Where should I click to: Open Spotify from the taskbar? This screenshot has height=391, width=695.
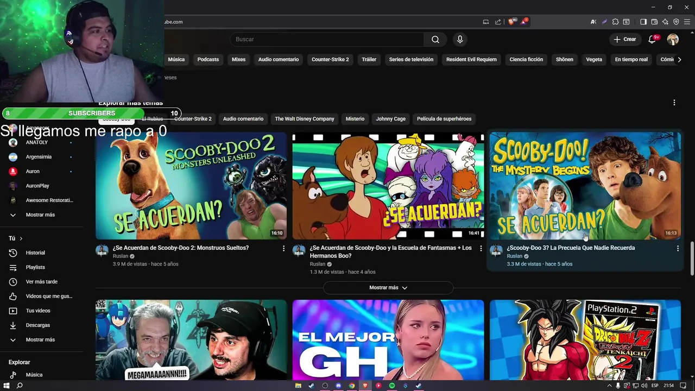click(391, 386)
